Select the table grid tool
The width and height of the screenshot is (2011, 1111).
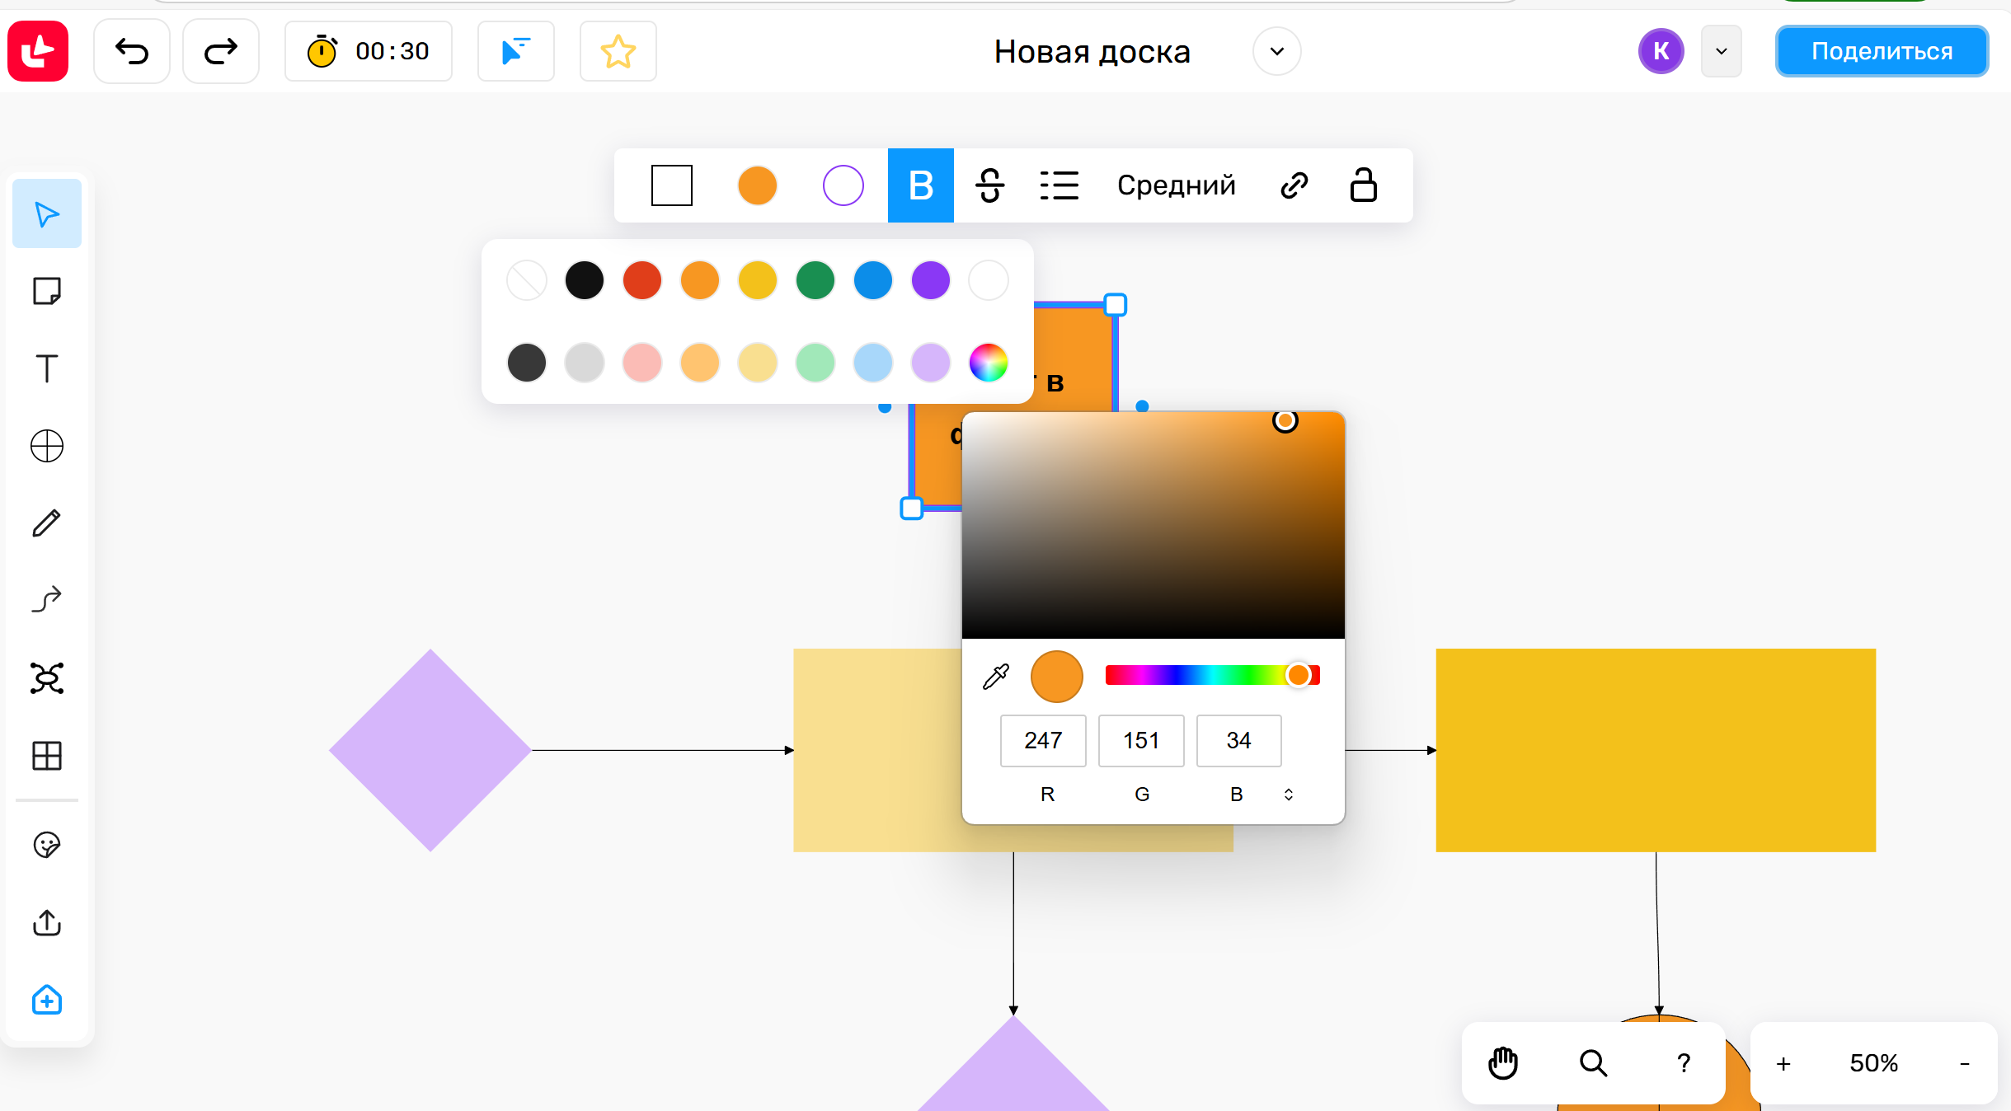point(47,756)
